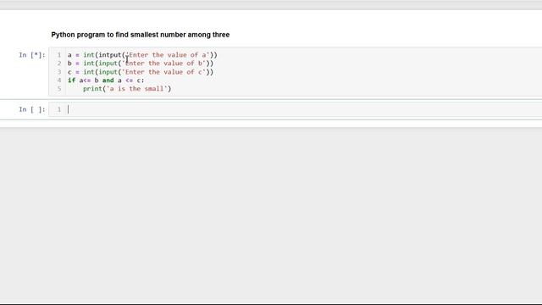Viewport: 542px width, 305px height.
Task: Select the empty cell prompt 'In [ ]:'
Action: (32, 109)
